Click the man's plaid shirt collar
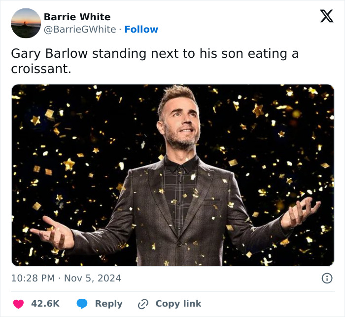 pyautogui.click(x=180, y=163)
